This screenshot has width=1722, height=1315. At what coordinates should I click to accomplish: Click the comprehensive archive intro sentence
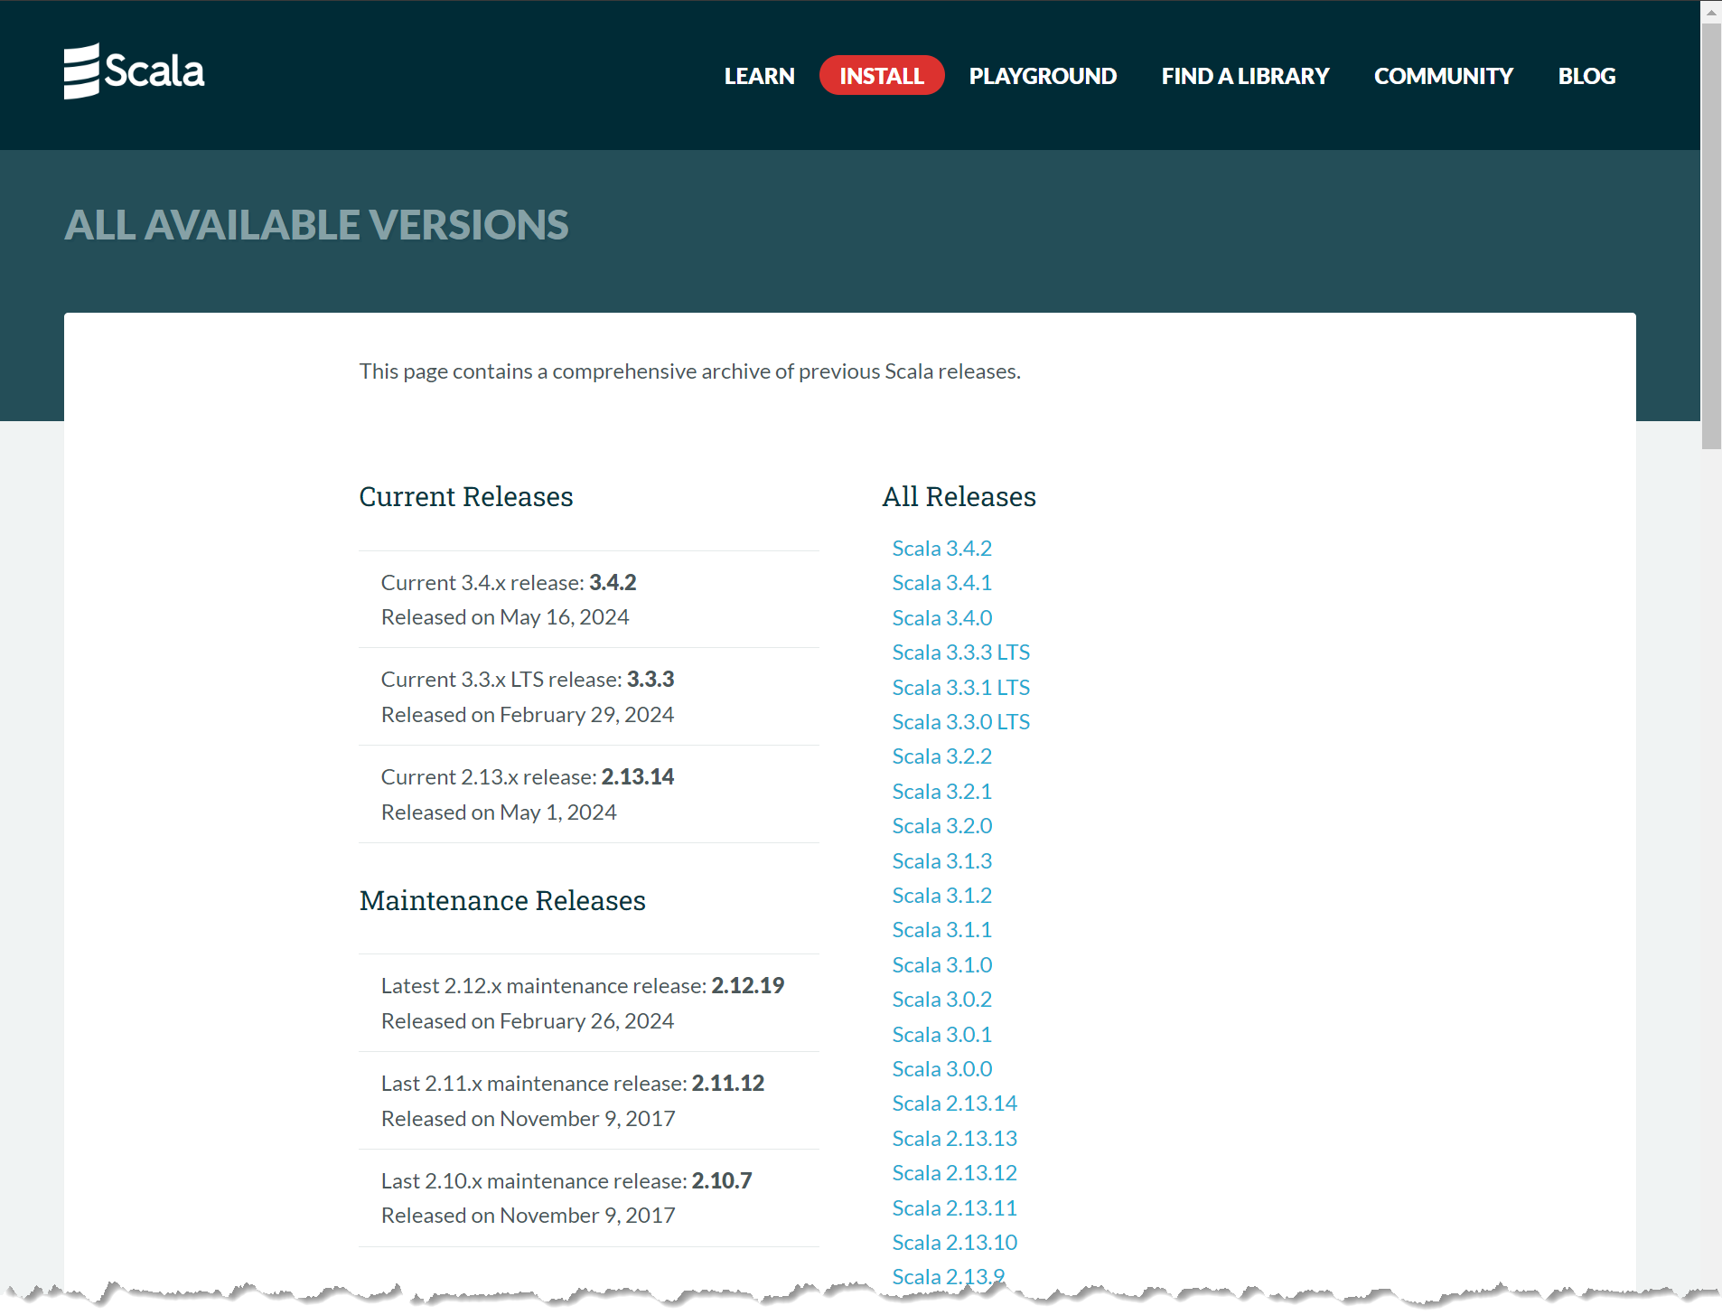(x=690, y=371)
